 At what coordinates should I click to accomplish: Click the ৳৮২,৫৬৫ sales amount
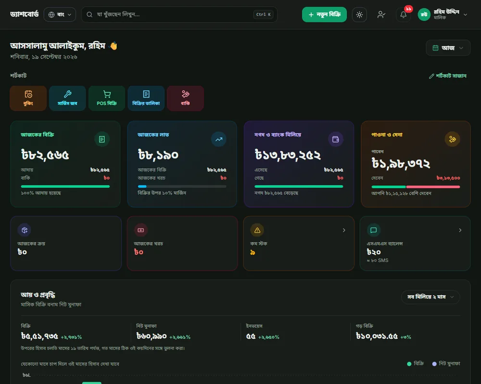coord(45,155)
